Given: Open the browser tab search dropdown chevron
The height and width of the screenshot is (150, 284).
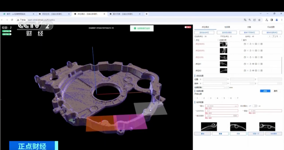Looking at the screenshot, I should click(261, 14).
